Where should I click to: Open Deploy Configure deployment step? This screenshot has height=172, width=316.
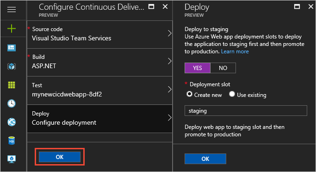[100, 119]
